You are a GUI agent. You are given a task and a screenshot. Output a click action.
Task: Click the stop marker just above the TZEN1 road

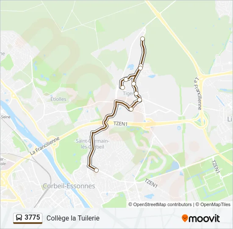[x=131, y=109]
